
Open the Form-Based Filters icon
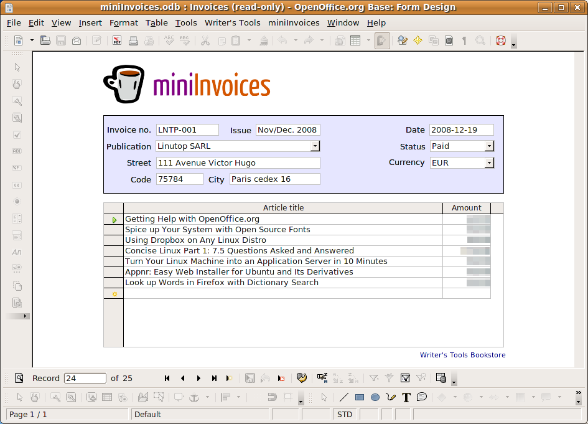pyautogui.click(x=405, y=378)
